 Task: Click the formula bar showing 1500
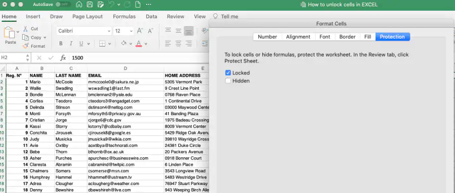pyautogui.click(x=139, y=58)
